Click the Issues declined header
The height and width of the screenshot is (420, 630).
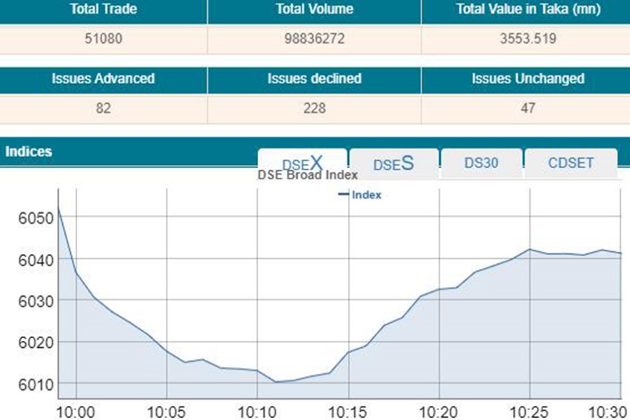pos(314,79)
